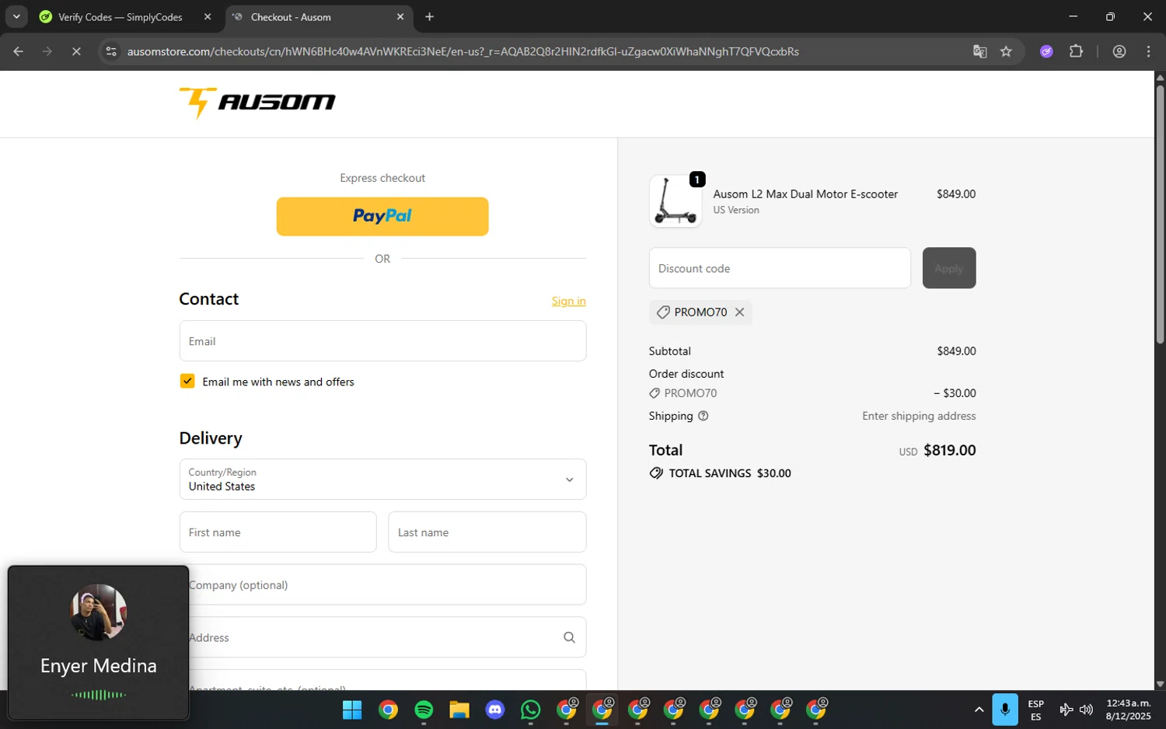Open File Explorer from the taskbar
Image resolution: width=1166 pixels, height=729 pixels.
[459, 710]
